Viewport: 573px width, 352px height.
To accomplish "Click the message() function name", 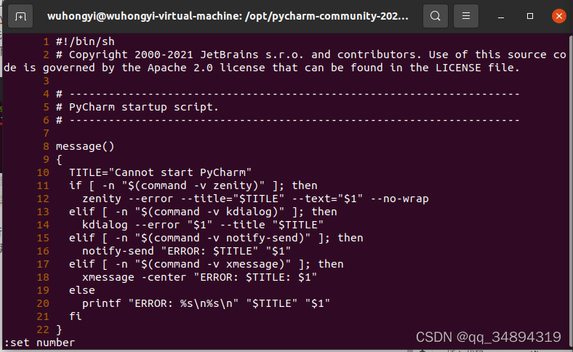I will (85, 147).
